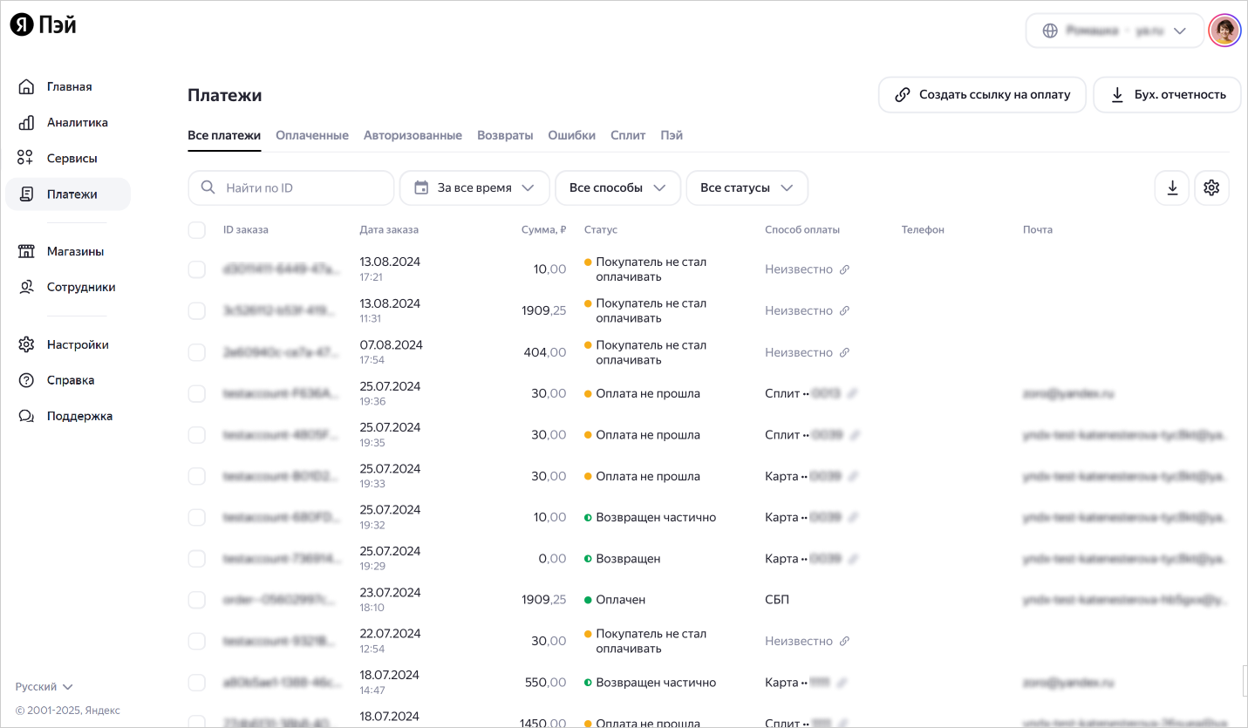This screenshot has height=728, width=1248.
Task: Open table settings gear icon
Action: (x=1210, y=187)
